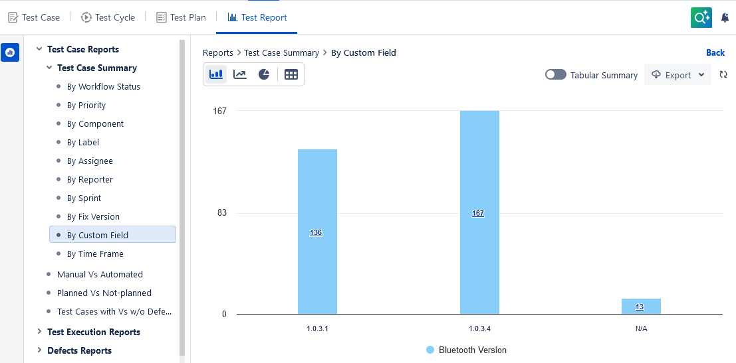Open the By Priority report
736x363 pixels.
pos(86,105)
